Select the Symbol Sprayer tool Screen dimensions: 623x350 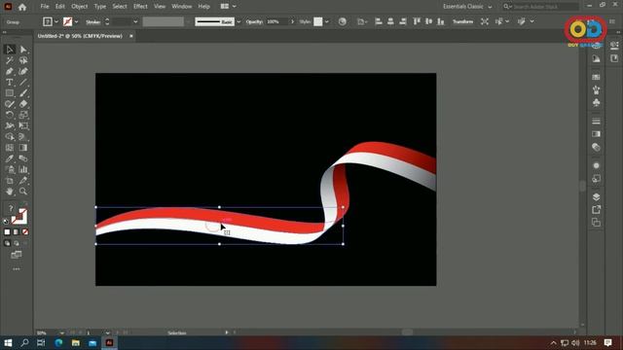click(x=10, y=170)
